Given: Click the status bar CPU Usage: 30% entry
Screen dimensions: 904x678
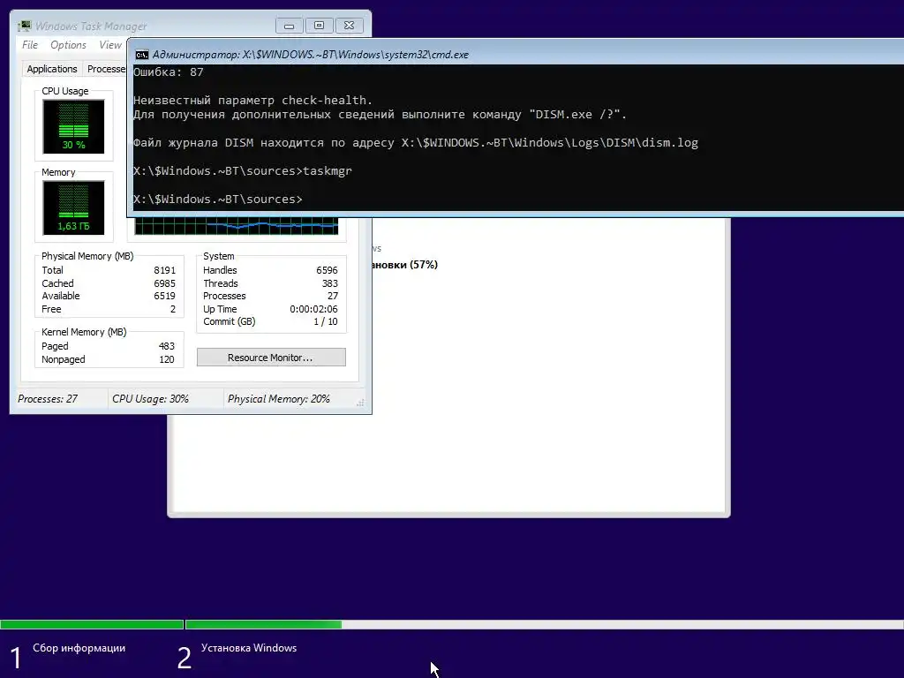Looking at the screenshot, I should click(150, 399).
